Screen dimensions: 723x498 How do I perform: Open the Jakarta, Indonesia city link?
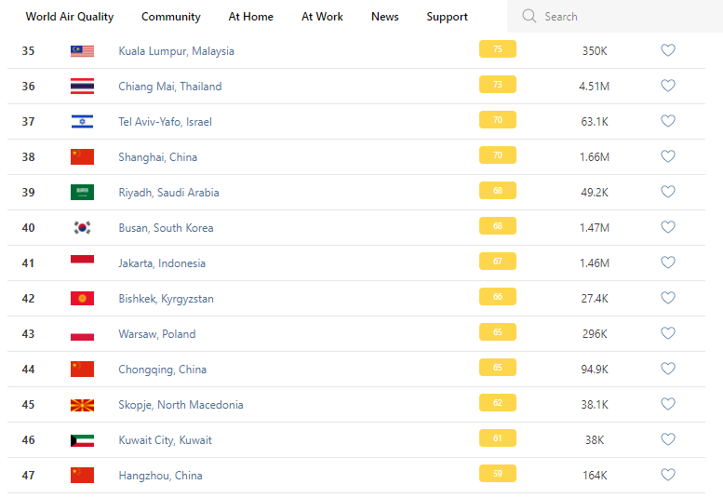(162, 263)
